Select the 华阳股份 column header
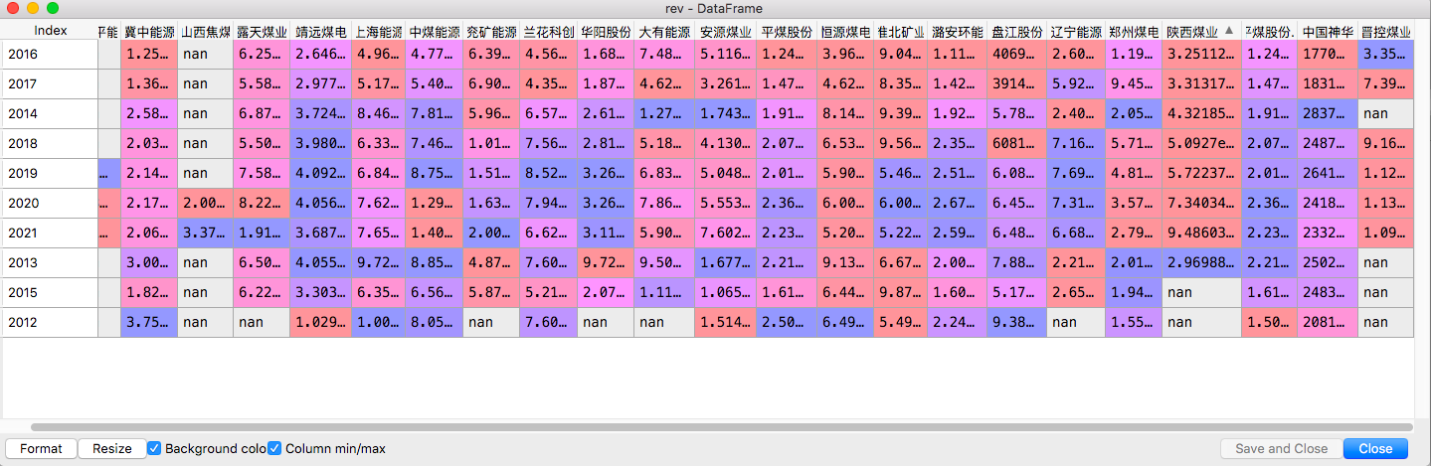 pyautogui.click(x=606, y=31)
